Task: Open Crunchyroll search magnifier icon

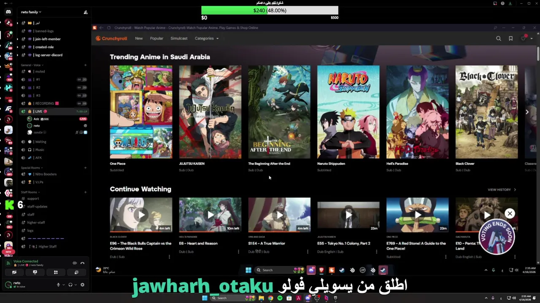Action: (x=499, y=38)
